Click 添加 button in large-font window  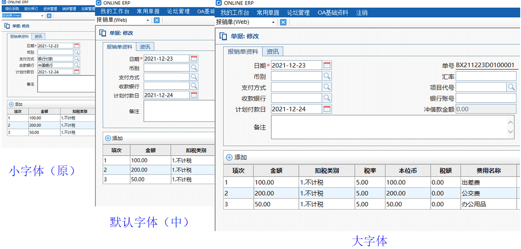(x=236, y=157)
